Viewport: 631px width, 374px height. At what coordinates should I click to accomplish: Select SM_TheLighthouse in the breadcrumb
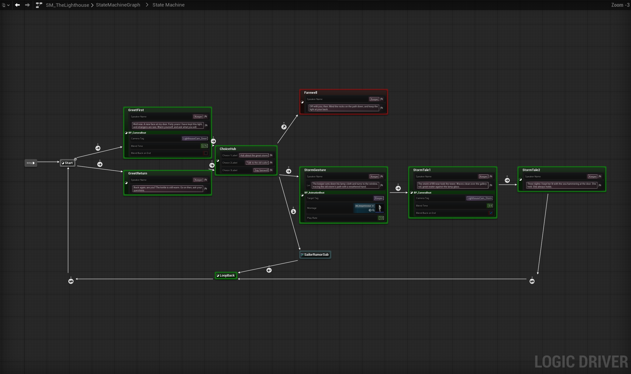click(x=67, y=5)
